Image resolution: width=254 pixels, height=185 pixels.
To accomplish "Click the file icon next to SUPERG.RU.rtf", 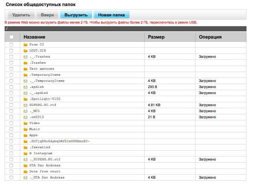I will (25, 105).
